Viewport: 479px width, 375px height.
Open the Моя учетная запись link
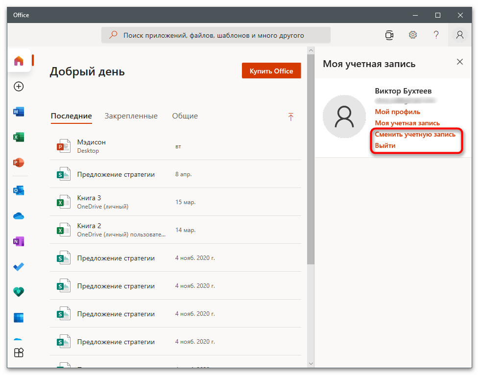[x=407, y=123]
